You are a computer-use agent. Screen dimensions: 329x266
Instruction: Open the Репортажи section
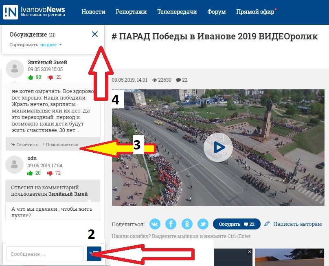(x=131, y=12)
